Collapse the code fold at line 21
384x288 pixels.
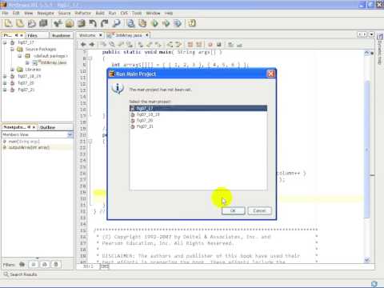[90, 142]
